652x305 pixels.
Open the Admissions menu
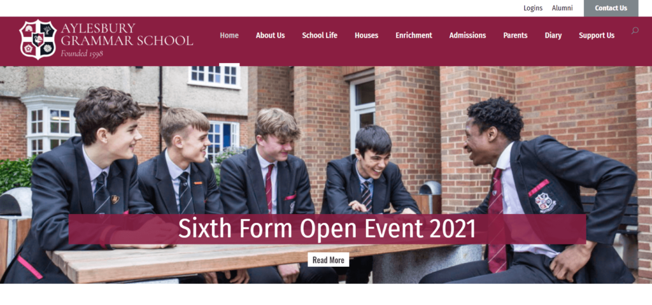pos(467,36)
